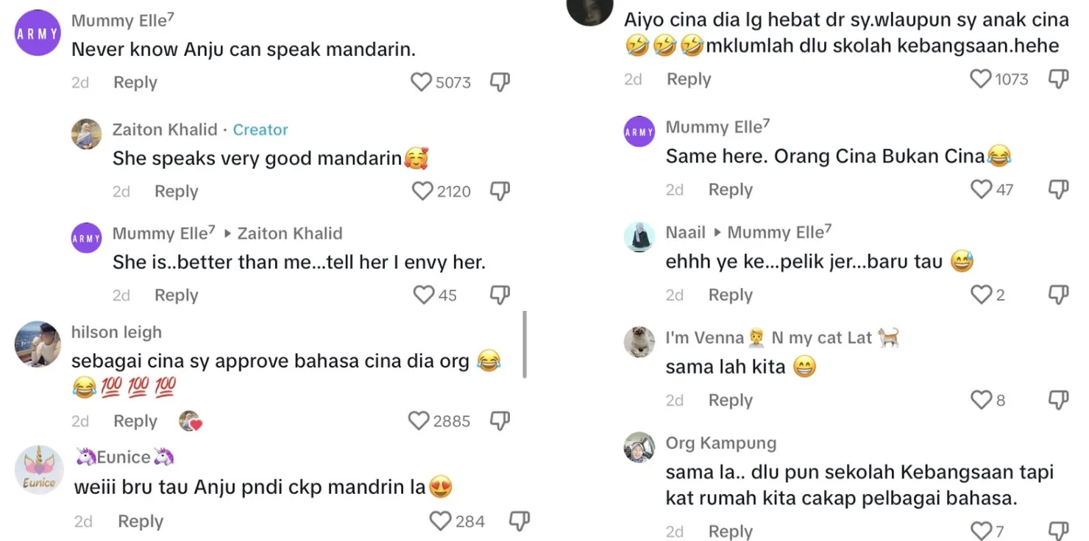The width and height of the screenshot is (1089, 541).
Task: Like Eunice's comment about Anju
Action: click(440, 521)
